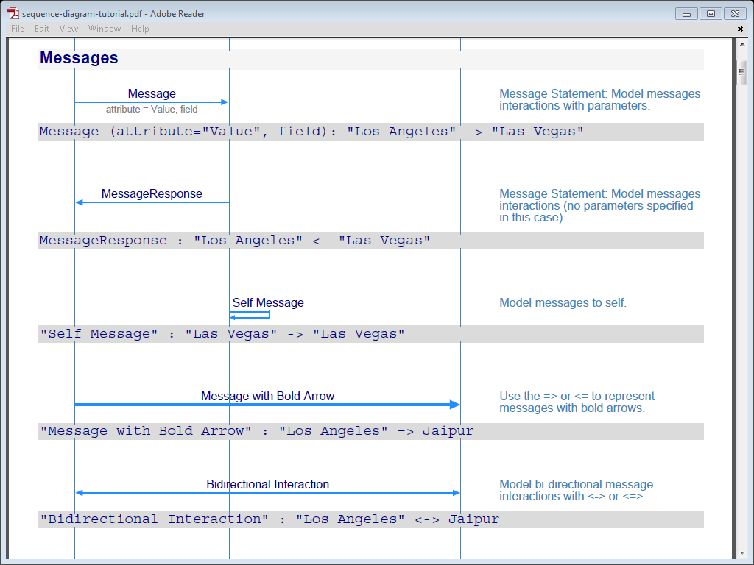Click the Adobe Reader PDF icon in the title bar
This screenshot has width=754, height=565.
(x=13, y=13)
